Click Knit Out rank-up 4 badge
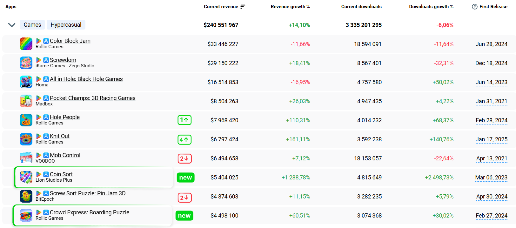This screenshot has height=228, width=516. [x=184, y=139]
